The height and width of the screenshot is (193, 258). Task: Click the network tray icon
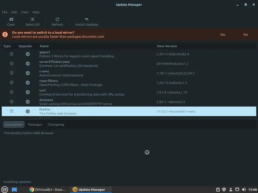(x=237, y=189)
